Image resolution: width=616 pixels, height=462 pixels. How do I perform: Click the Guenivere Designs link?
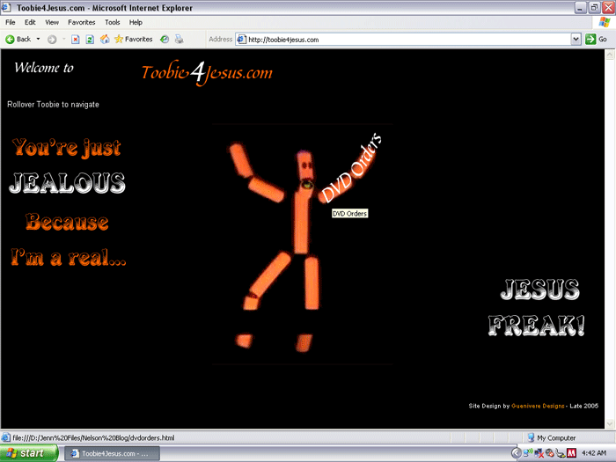pos(538,406)
